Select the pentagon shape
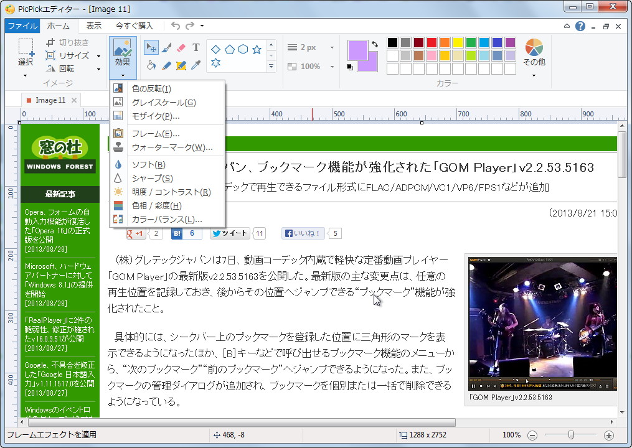The height and width of the screenshot is (448, 632). 229,49
